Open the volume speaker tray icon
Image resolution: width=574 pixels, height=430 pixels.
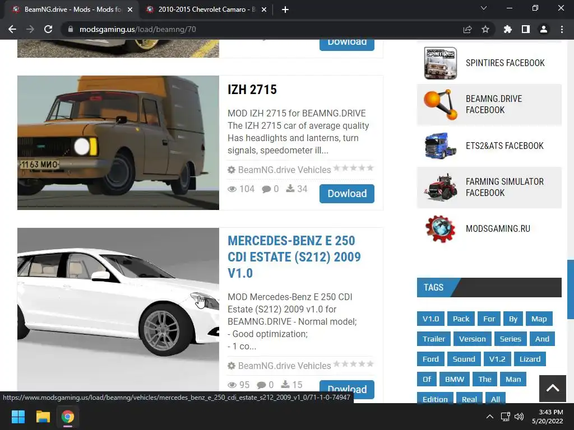(519, 417)
